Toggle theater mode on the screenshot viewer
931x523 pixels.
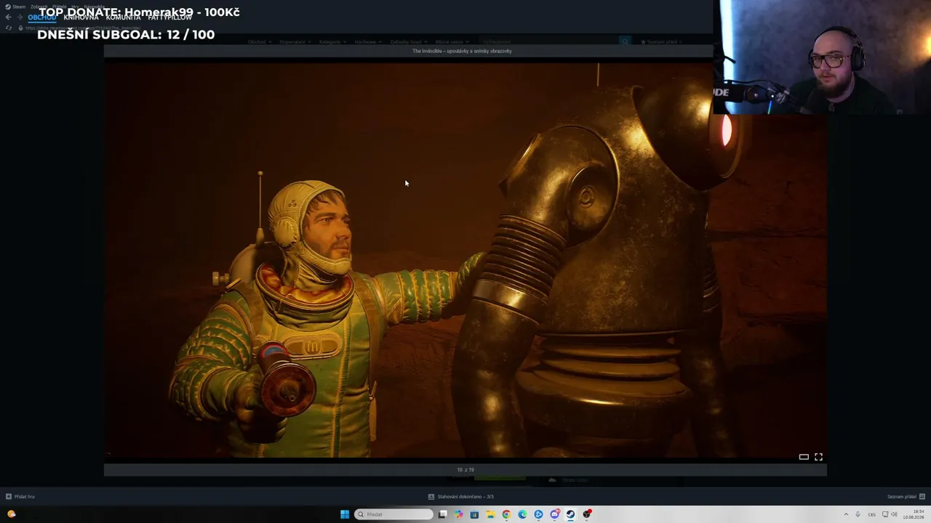point(804,457)
